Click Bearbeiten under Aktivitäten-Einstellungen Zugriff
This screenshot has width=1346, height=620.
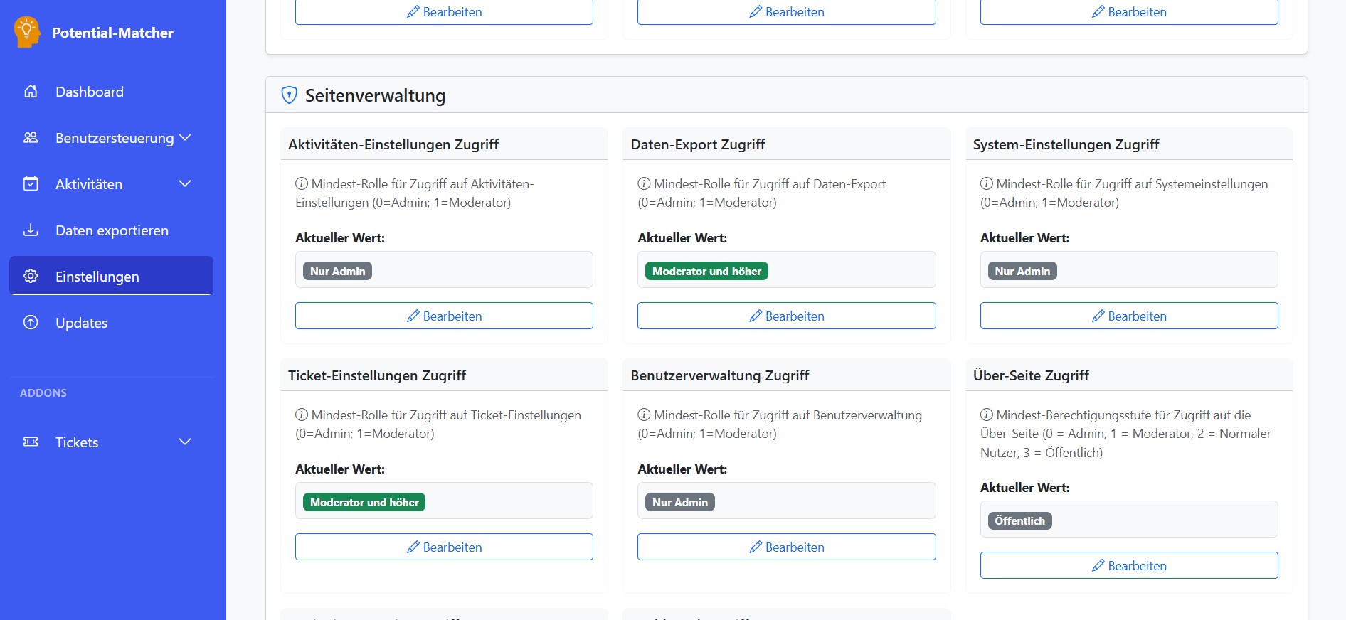click(x=444, y=316)
